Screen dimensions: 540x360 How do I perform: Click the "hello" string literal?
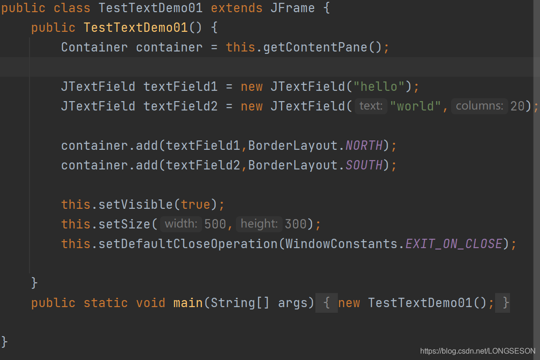379,87
